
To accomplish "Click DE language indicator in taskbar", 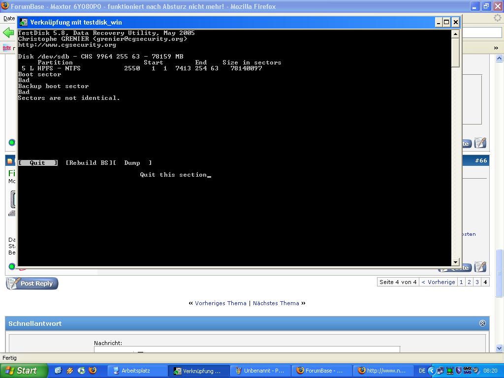I will coord(422,371).
